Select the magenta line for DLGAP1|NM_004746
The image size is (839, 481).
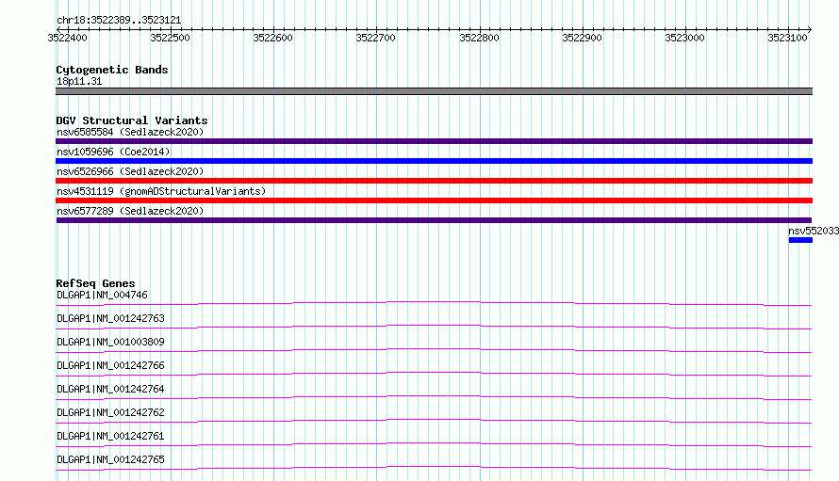pyautogui.click(x=434, y=304)
